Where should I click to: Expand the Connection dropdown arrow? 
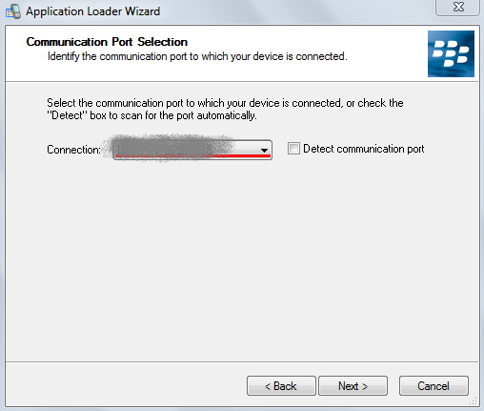point(264,150)
